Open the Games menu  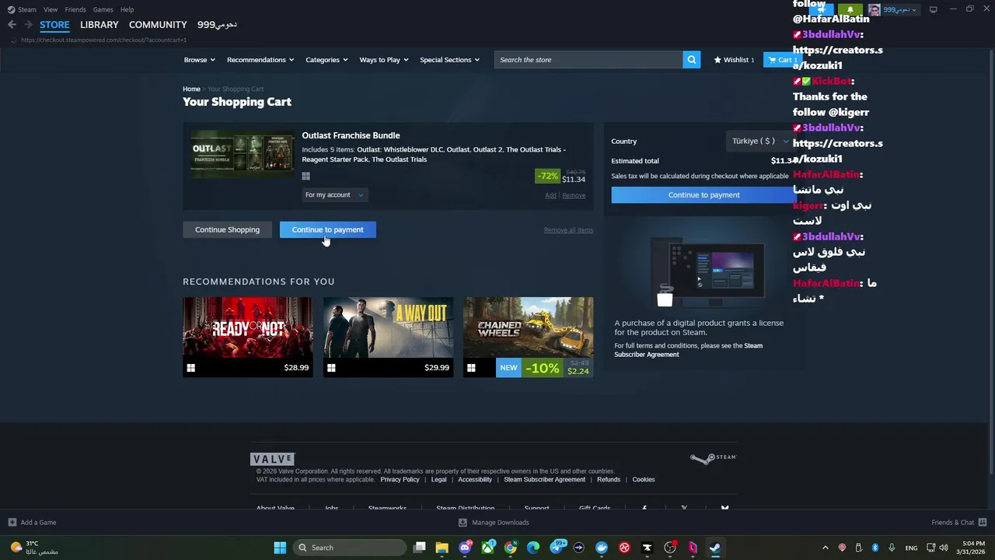(103, 9)
